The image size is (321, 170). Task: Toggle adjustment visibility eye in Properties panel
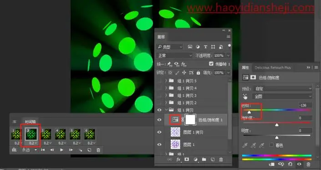(x=299, y=164)
